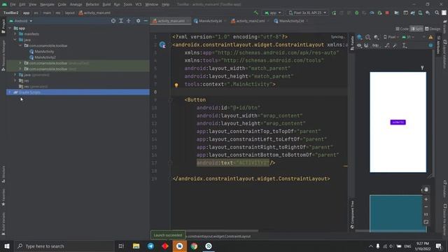Open the Refactor menu

[x=92, y=4]
